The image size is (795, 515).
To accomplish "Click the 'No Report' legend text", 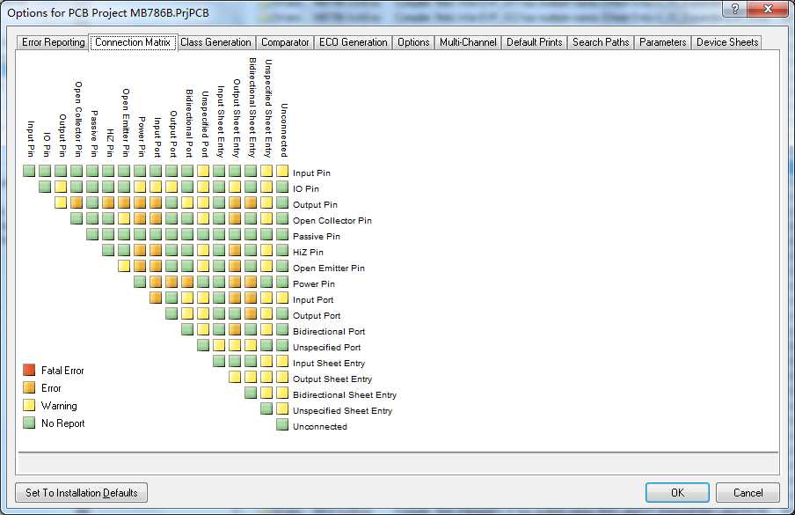I will pos(62,423).
